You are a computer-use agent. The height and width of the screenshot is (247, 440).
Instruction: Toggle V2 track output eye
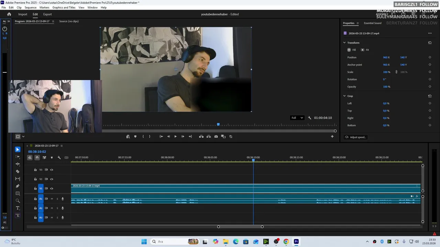pos(52,179)
